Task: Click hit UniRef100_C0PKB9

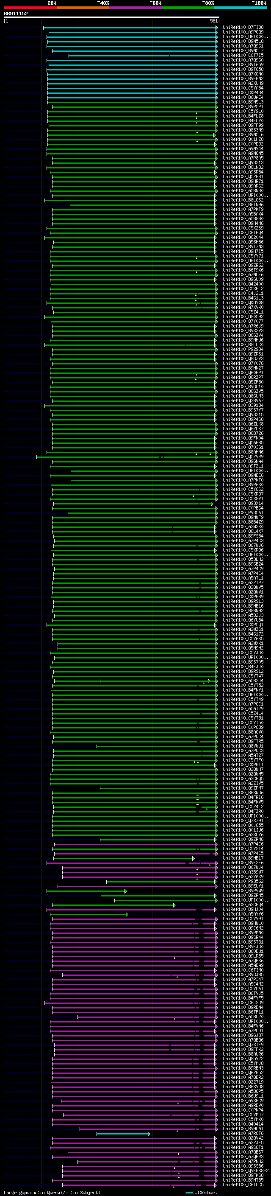Action: (243, 597)
